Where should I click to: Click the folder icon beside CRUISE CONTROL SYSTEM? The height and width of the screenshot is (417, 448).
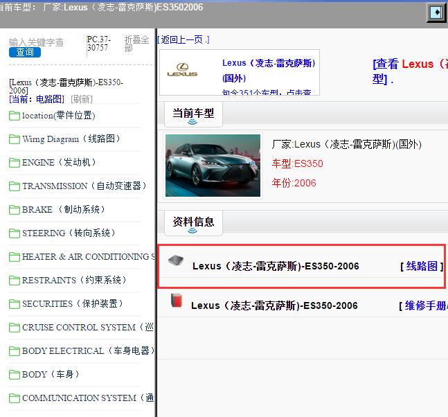tap(15, 328)
